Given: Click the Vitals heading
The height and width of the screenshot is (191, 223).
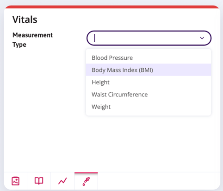Looking at the screenshot, I should coord(25,19).
